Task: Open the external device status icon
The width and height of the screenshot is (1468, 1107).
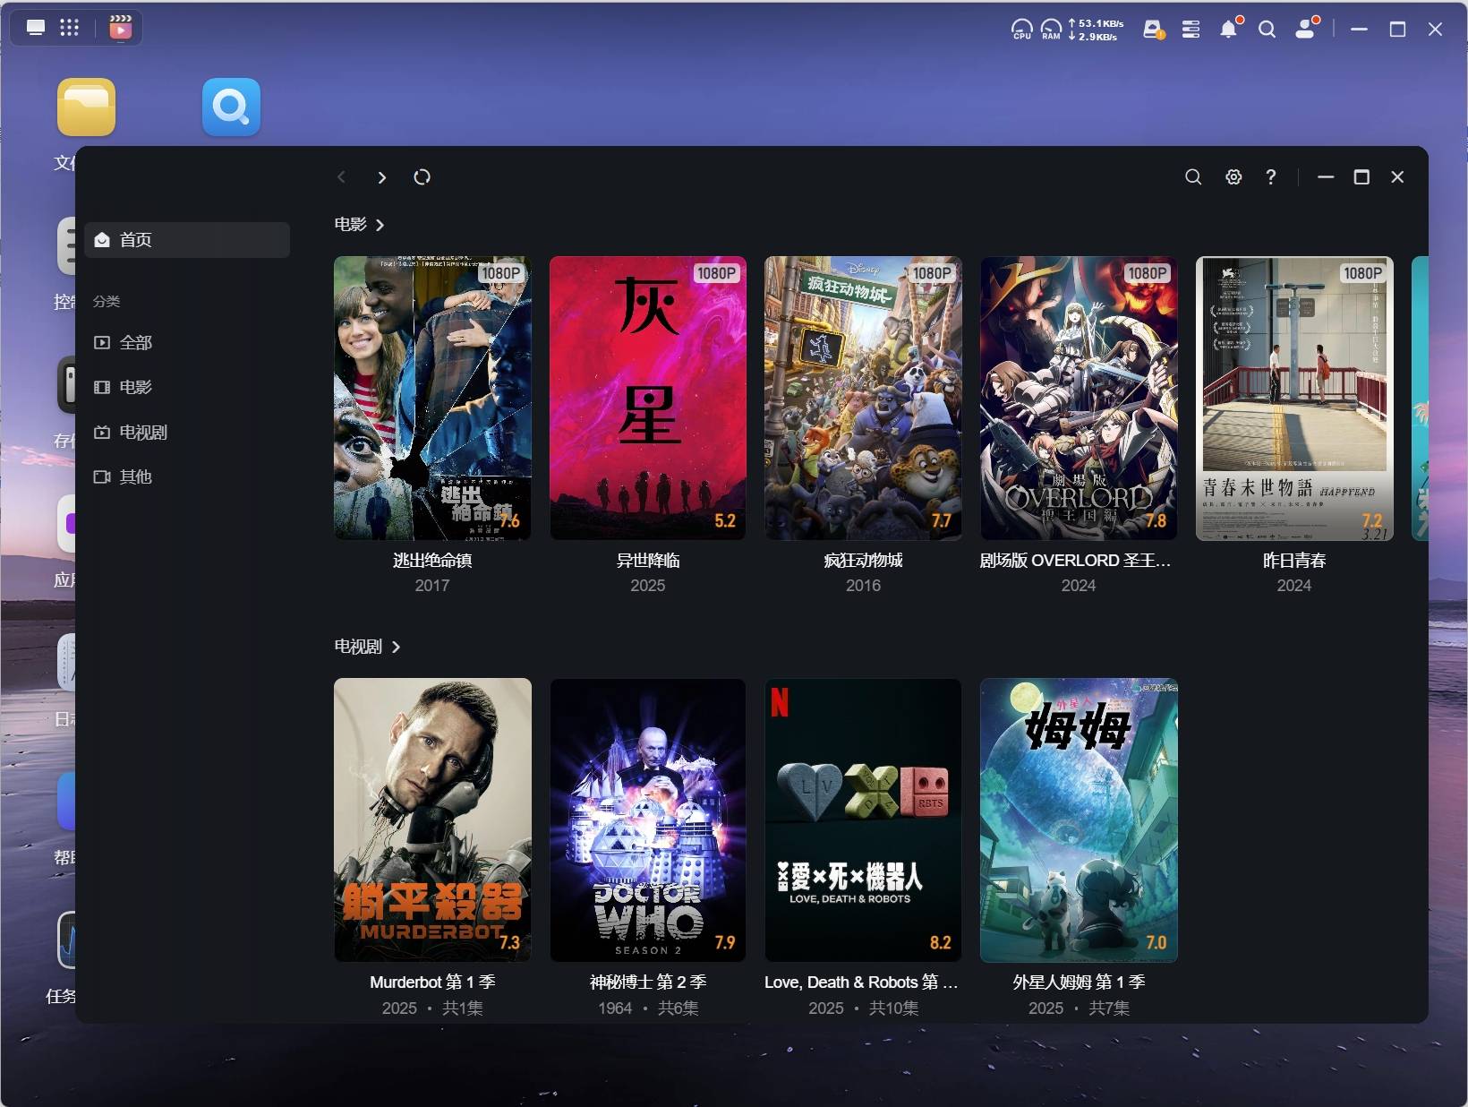Action: pos(1154,30)
